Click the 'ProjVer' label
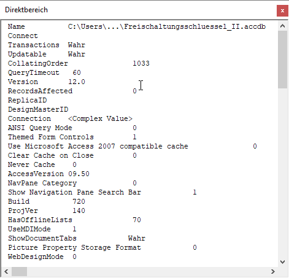This screenshot has height=278, width=289. pyautogui.click(x=23, y=210)
